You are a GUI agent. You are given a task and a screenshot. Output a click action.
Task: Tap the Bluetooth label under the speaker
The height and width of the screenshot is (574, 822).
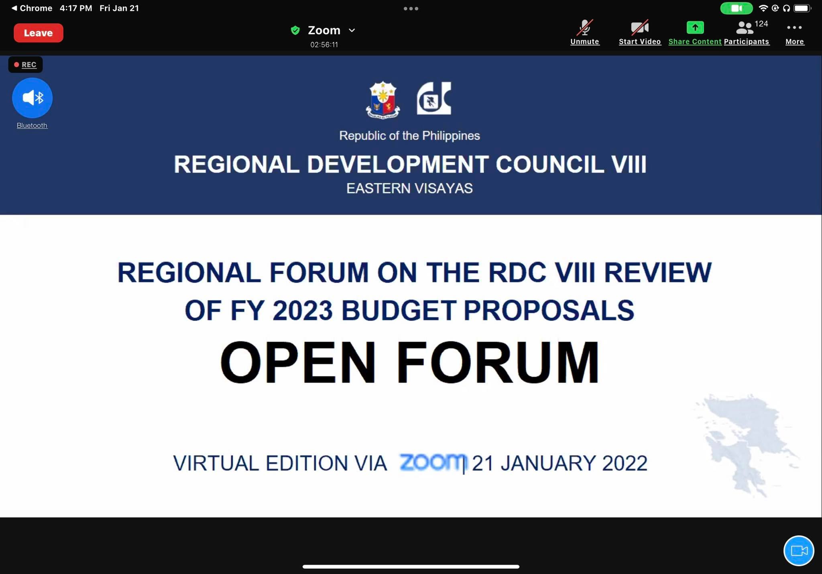pos(32,125)
